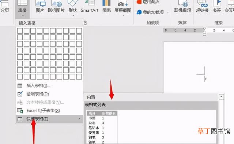Click the 所需数目 column header in preview
The height and width of the screenshot is (144, 234).
(x=109, y=113)
